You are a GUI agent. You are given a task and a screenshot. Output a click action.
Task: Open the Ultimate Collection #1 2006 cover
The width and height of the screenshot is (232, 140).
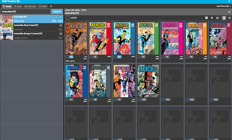[100, 38]
